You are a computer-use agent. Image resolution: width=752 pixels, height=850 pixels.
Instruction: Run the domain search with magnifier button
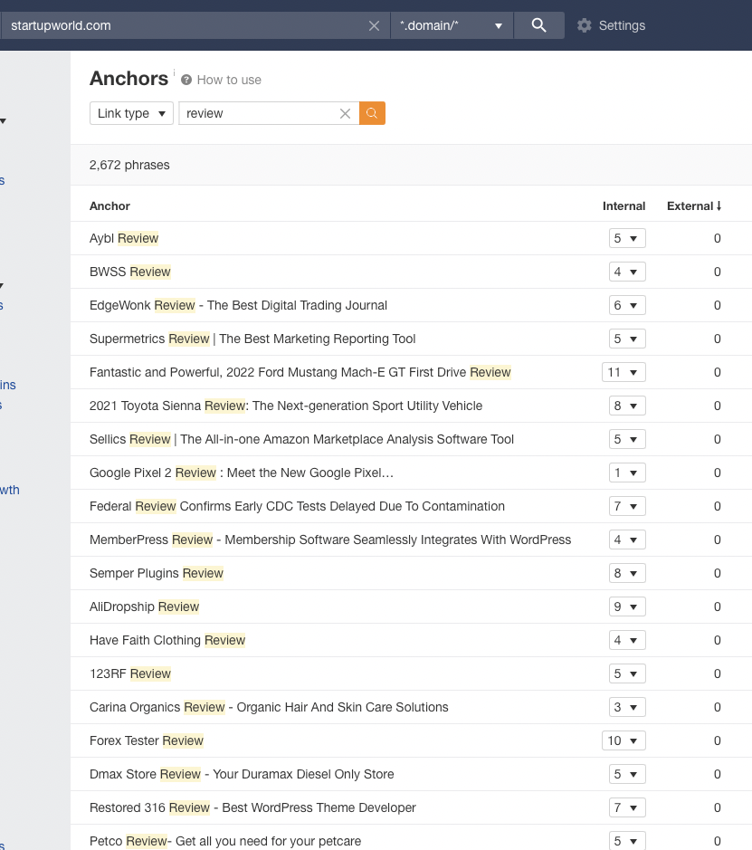[x=538, y=25]
